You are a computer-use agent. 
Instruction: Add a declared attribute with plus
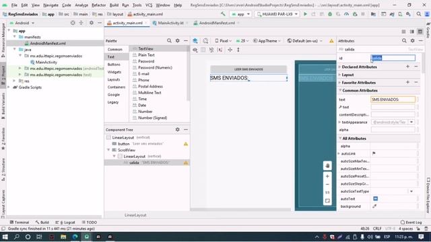[407, 67]
